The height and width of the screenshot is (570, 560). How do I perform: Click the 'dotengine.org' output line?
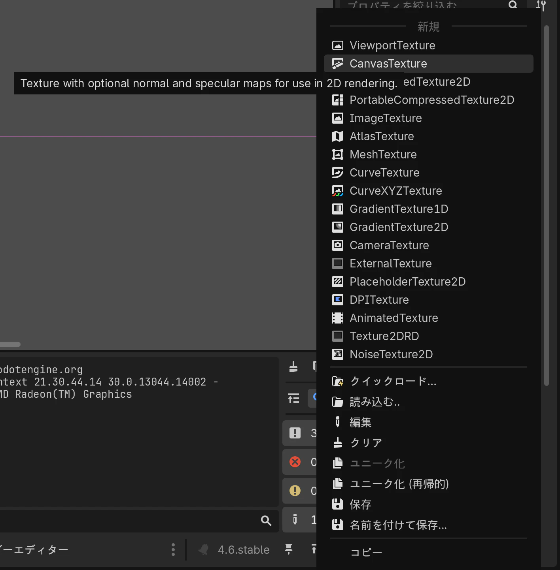[x=41, y=370]
